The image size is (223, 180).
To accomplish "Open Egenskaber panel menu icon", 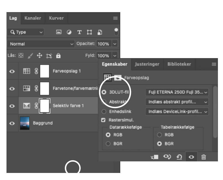I will pyautogui.click(x=214, y=64).
